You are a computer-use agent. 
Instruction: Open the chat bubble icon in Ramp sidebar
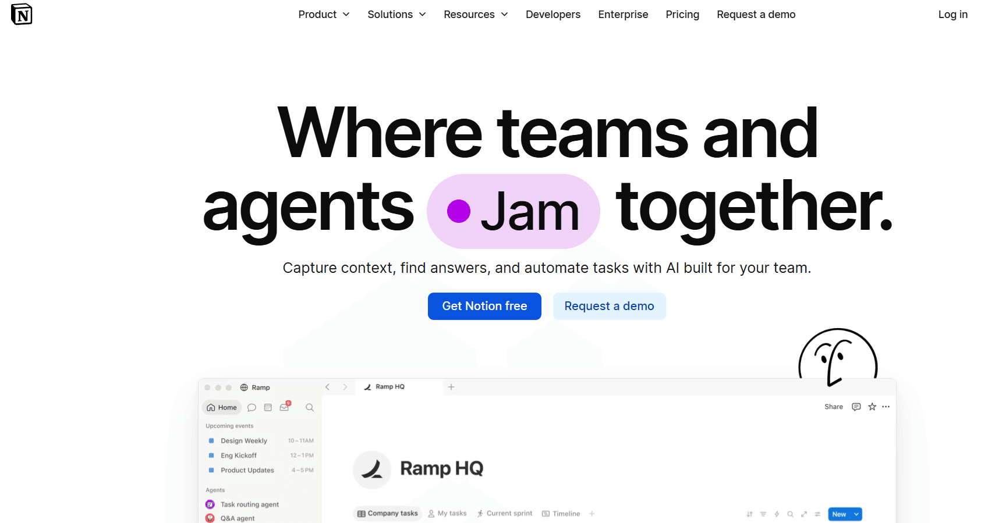click(x=252, y=408)
